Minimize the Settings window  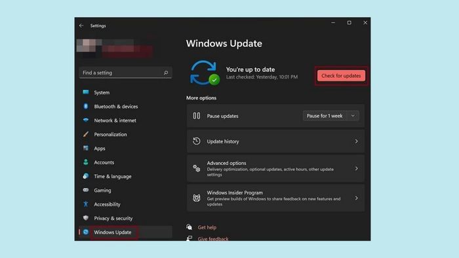point(333,22)
